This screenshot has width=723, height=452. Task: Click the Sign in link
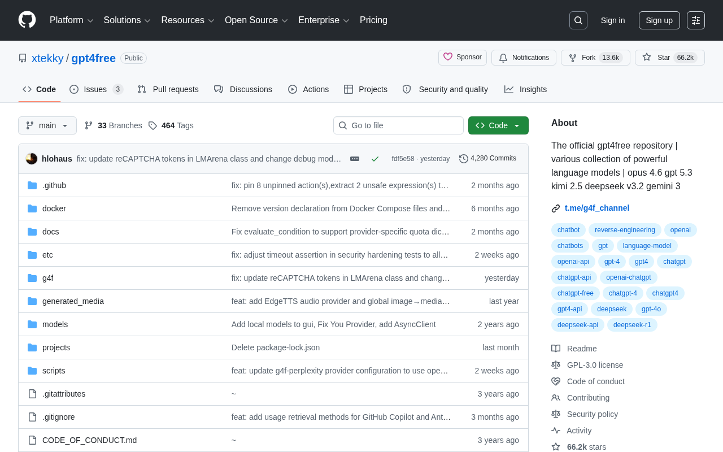pyautogui.click(x=613, y=20)
